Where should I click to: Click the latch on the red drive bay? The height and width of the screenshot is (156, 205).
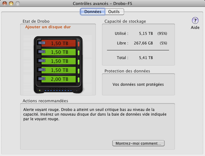42,43
